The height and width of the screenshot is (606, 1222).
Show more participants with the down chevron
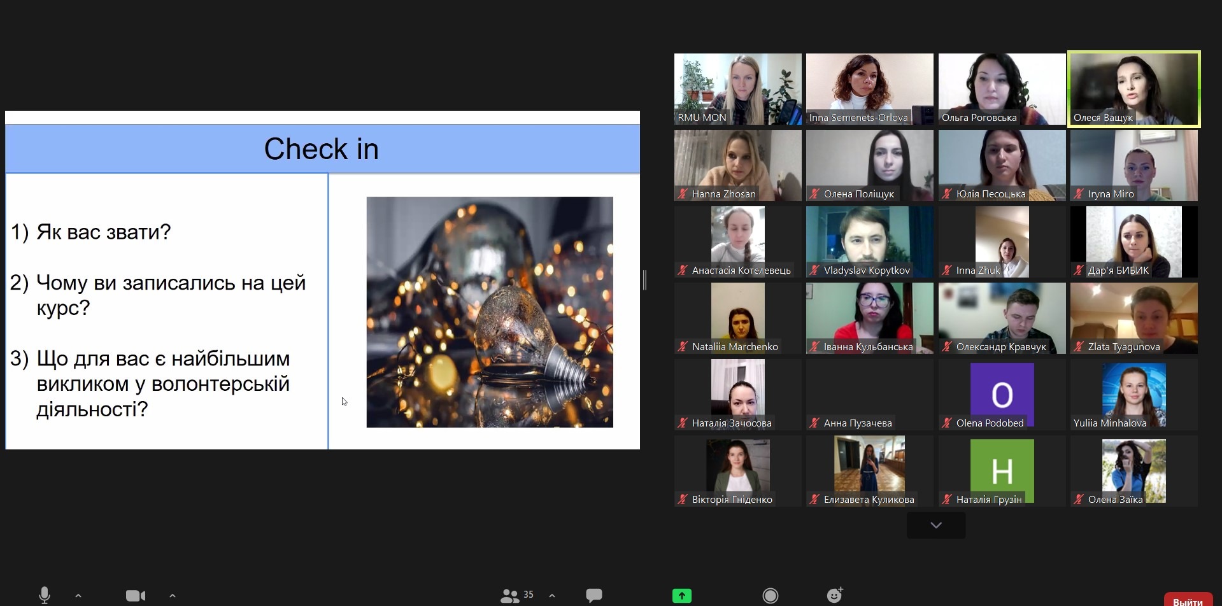click(935, 525)
